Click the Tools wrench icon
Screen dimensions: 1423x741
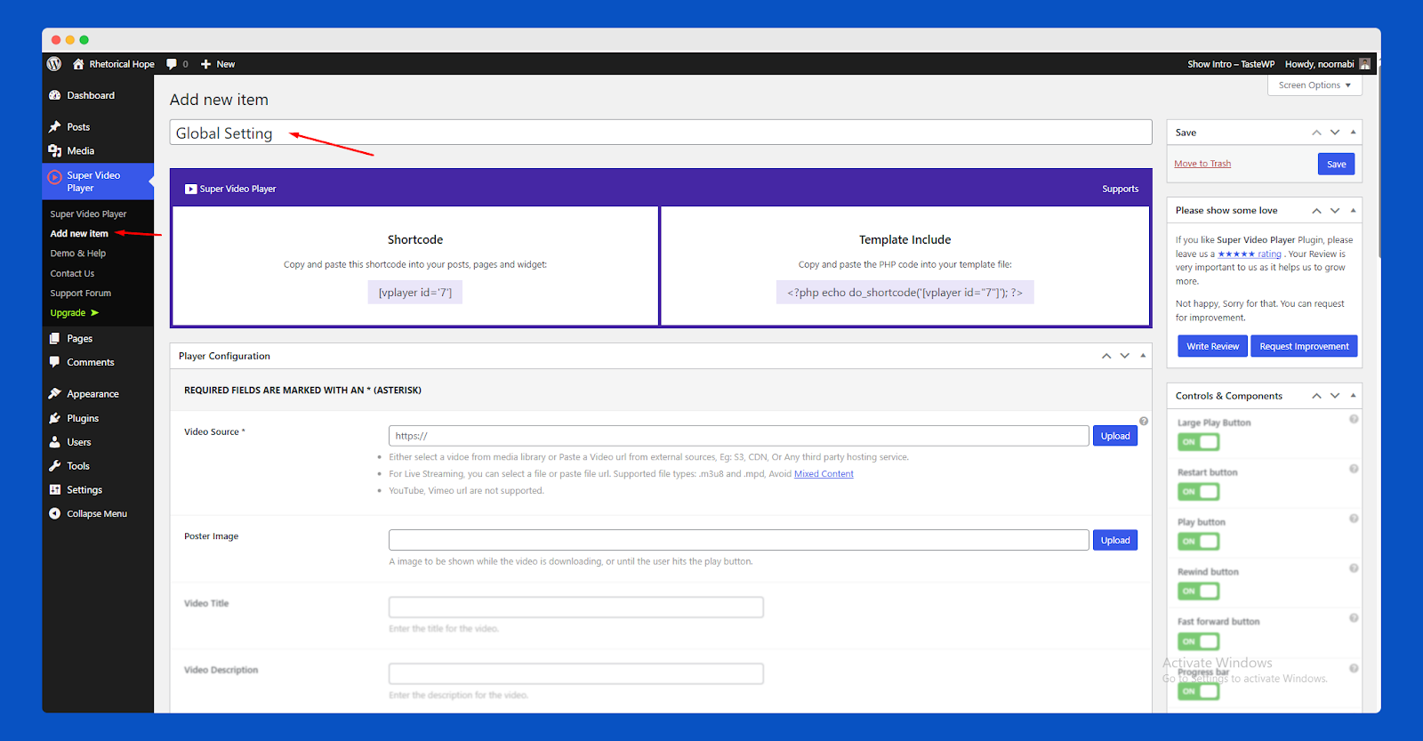click(55, 466)
